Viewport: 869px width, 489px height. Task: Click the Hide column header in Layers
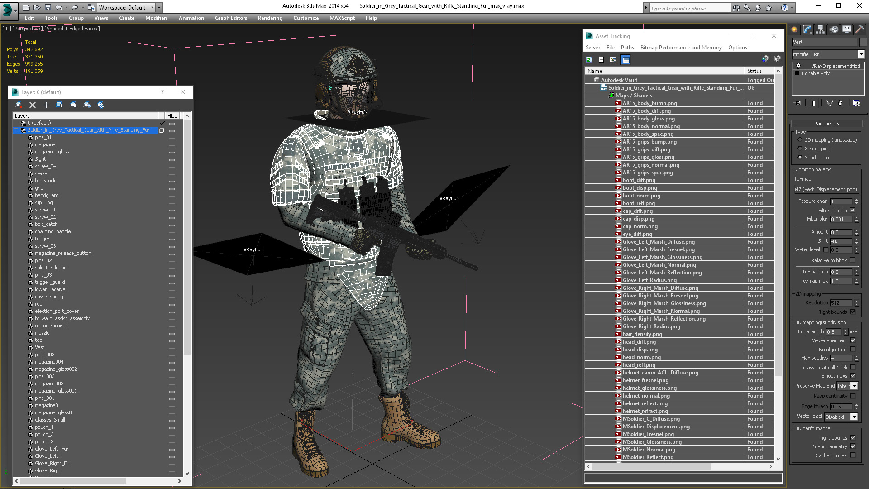(172, 116)
